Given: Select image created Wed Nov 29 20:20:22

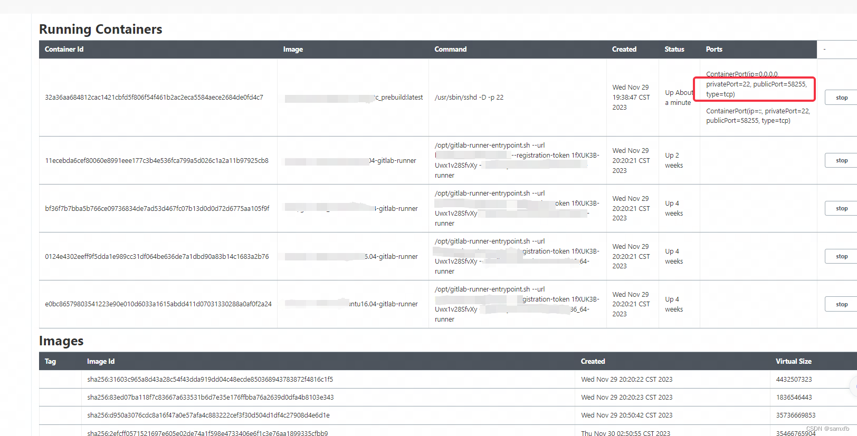Looking at the screenshot, I should 626,379.
